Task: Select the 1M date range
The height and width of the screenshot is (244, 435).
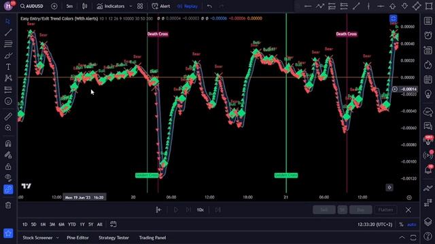Action: point(43,224)
